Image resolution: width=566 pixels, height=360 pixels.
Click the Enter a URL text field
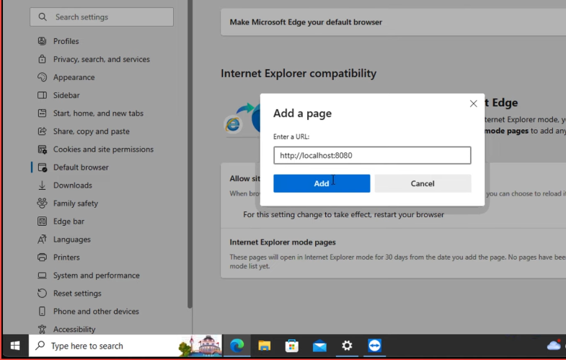click(372, 155)
